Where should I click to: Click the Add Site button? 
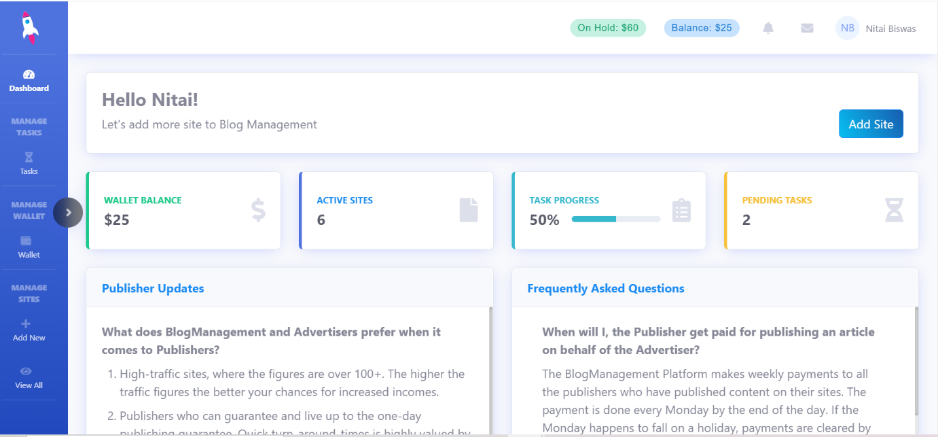tap(871, 124)
